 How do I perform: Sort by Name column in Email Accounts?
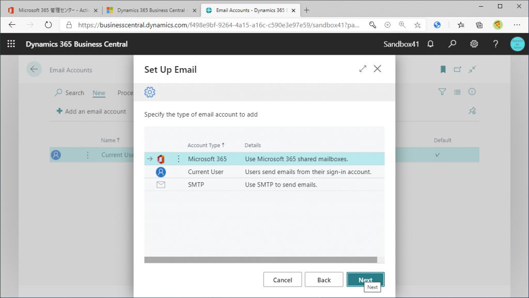click(x=111, y=140)
